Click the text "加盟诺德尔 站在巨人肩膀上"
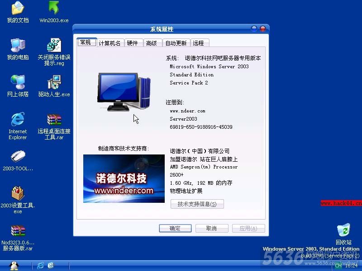The height and width of the screenshot is (271, 362). click(204, 159)
